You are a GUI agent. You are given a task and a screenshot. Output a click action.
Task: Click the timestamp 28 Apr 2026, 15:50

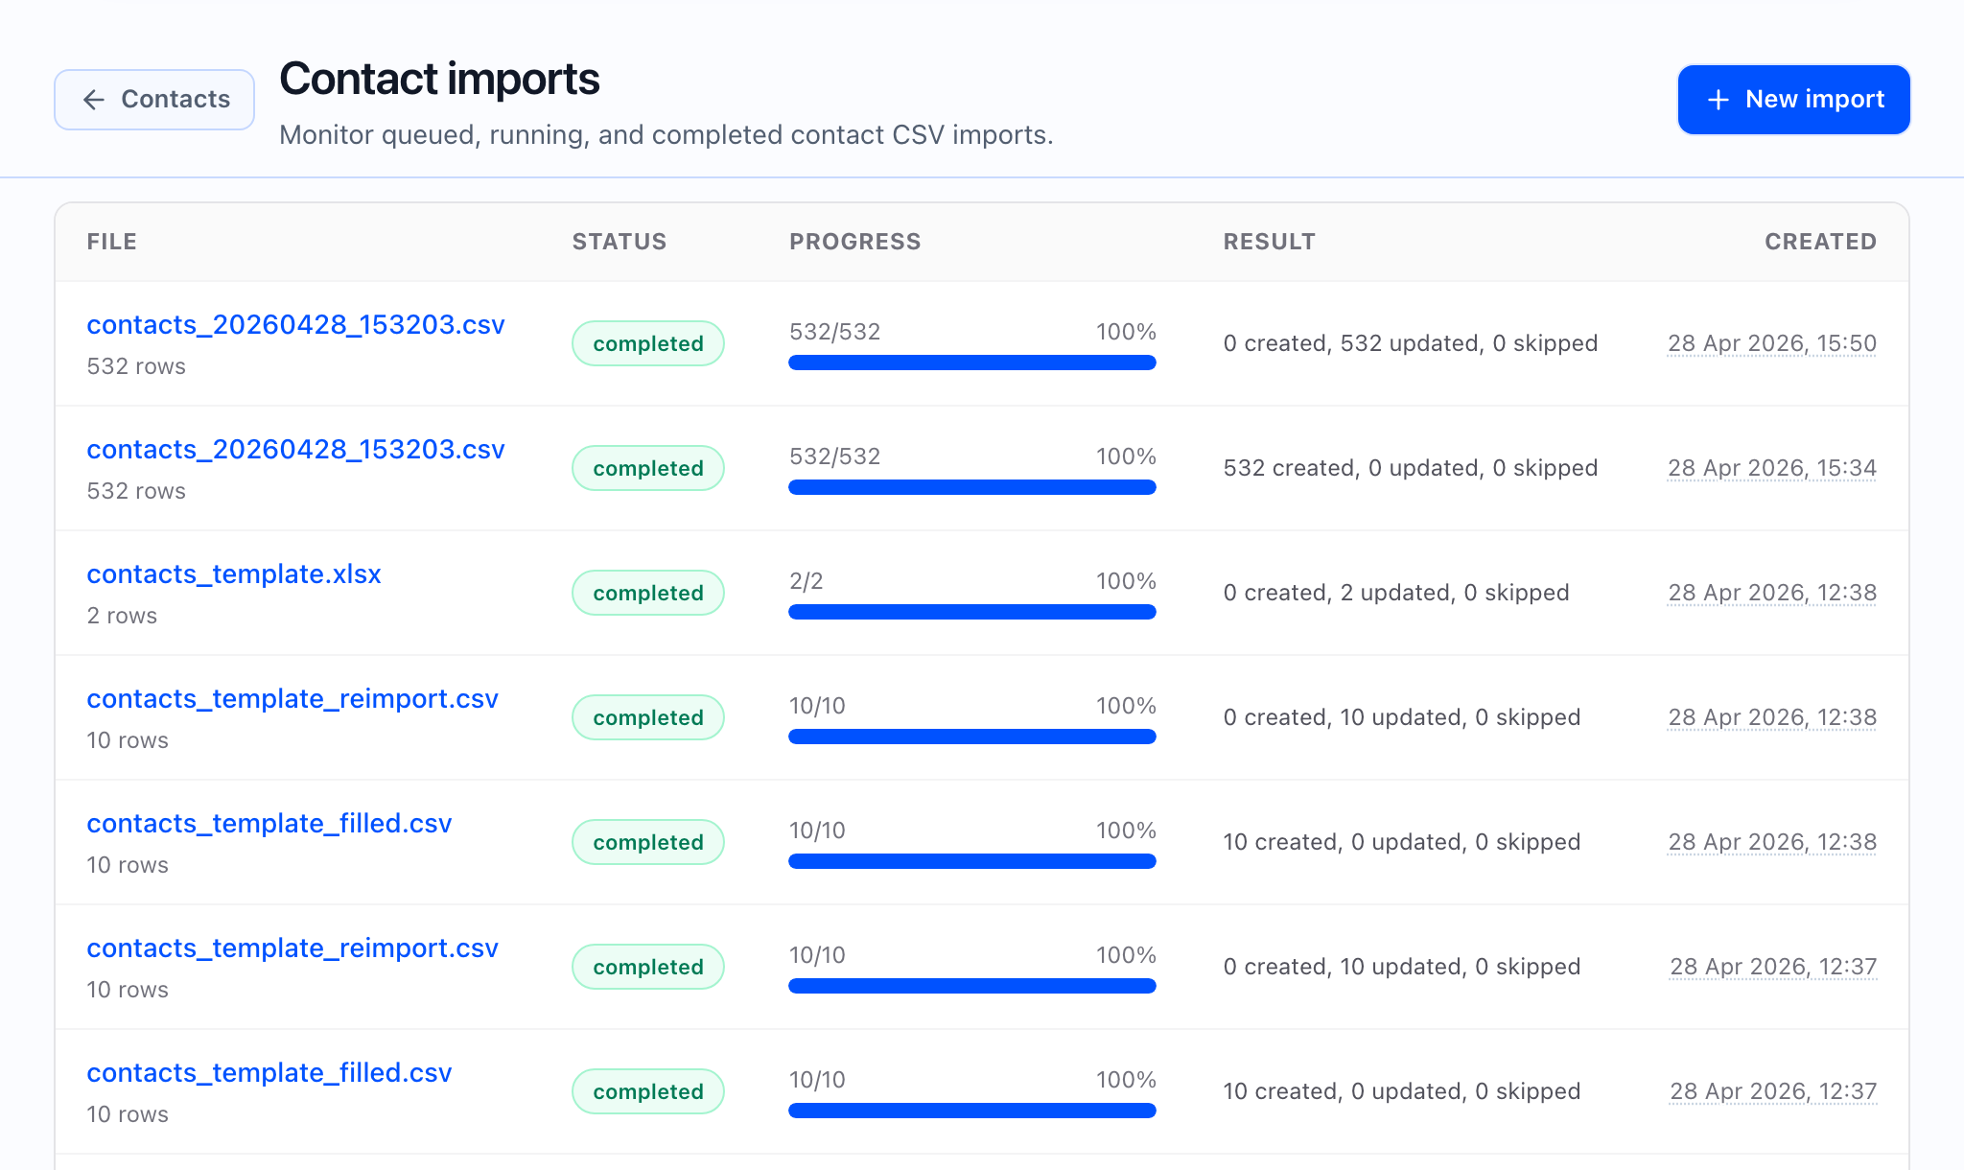(x=1772, y=343)
